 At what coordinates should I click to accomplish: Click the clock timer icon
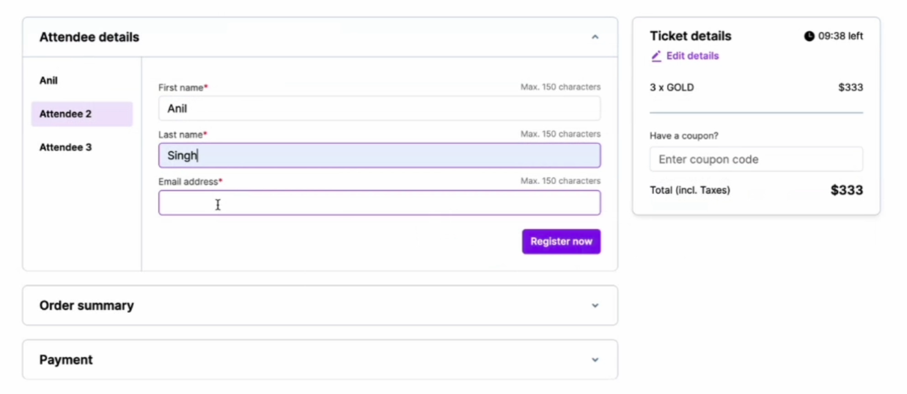coord(809,37)
